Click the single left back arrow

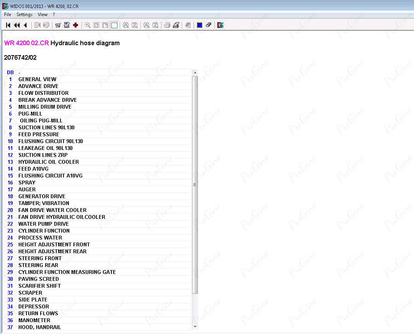(25, 25)
